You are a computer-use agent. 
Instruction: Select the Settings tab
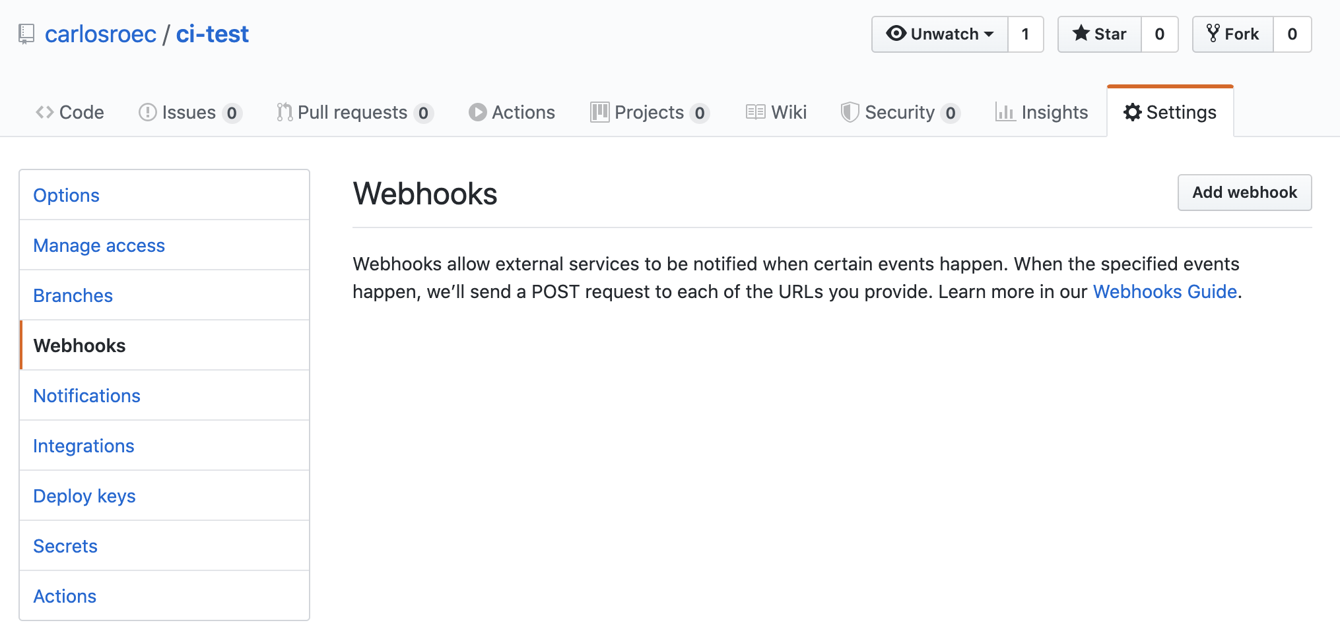(1170, 113)
